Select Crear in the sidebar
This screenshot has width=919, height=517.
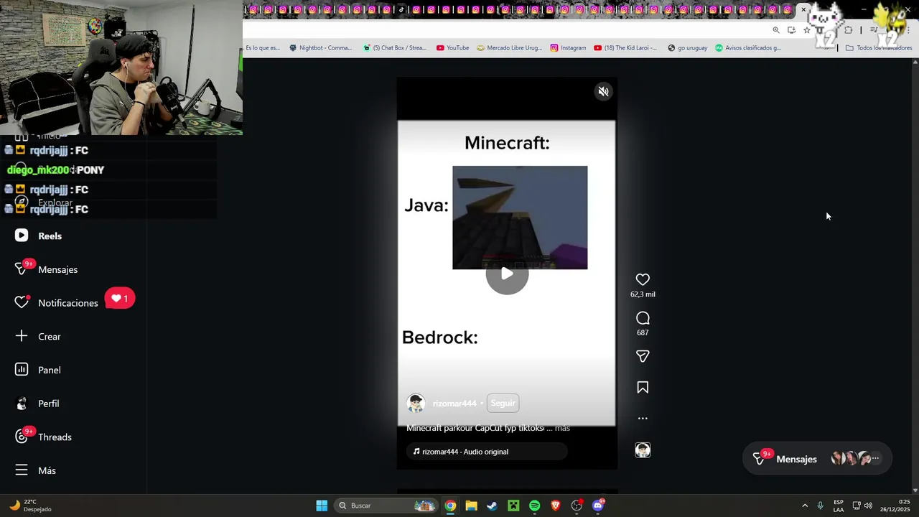click(49, 336)
